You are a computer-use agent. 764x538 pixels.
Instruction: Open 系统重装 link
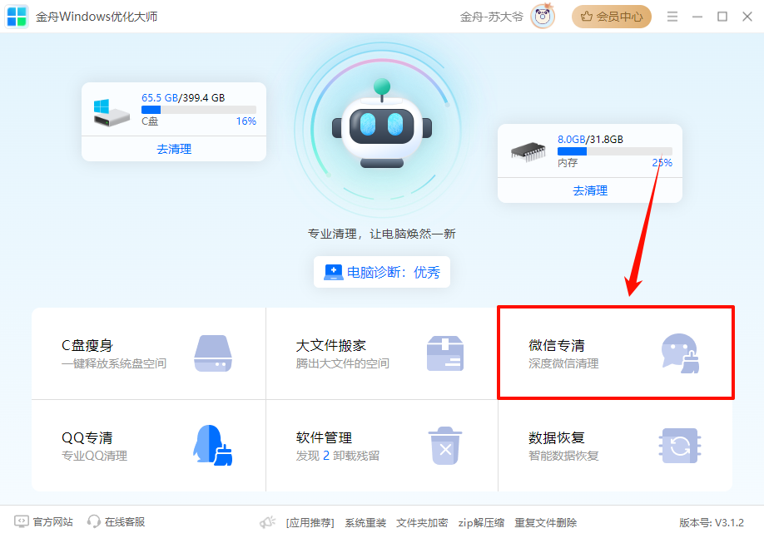(x=365, y=523)
